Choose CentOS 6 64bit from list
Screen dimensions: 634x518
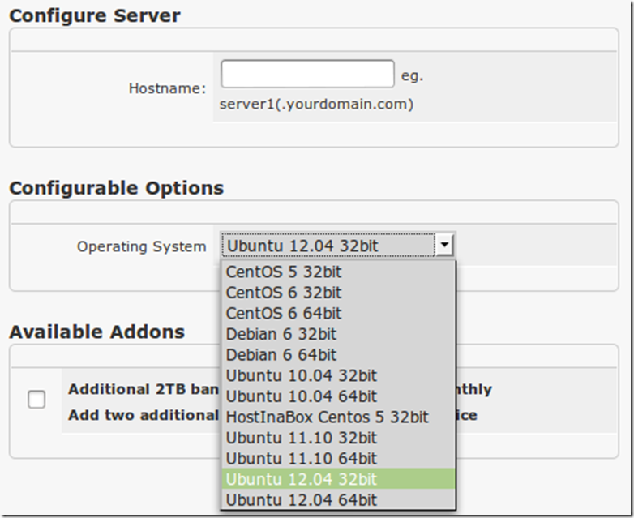coord(338,314)
